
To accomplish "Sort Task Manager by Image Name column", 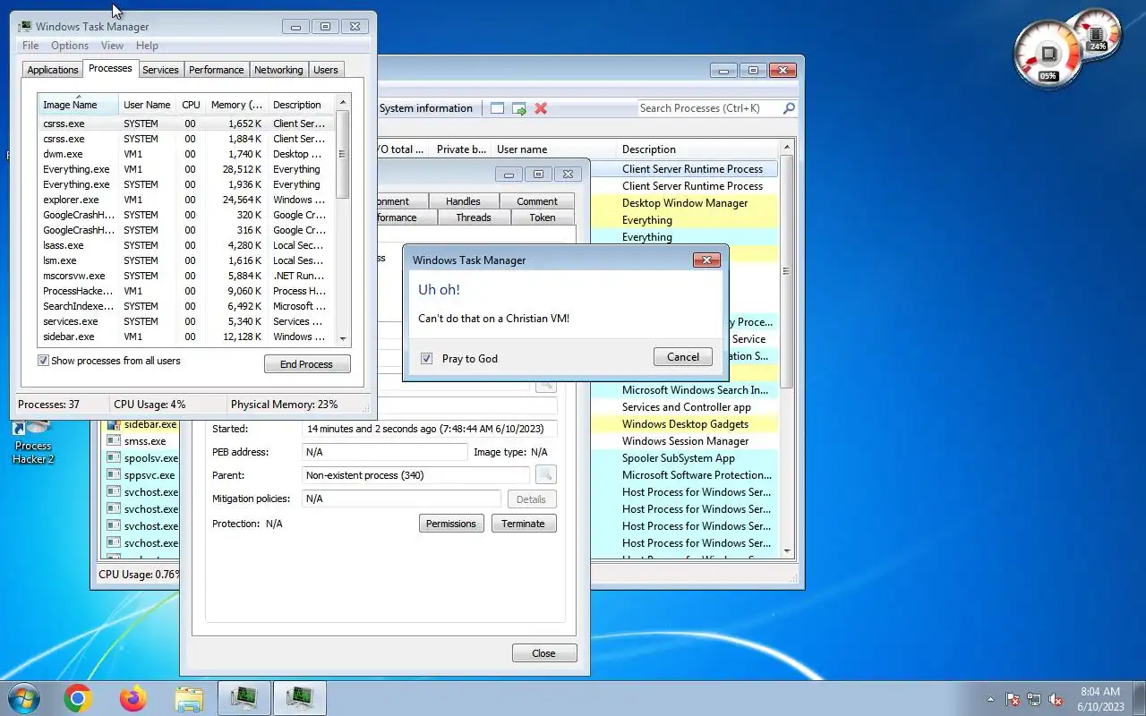I will click(x=78, y=105).
